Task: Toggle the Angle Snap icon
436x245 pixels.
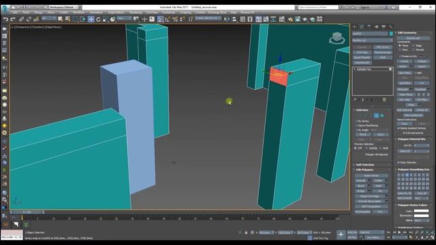Action: tap(168, 19)
